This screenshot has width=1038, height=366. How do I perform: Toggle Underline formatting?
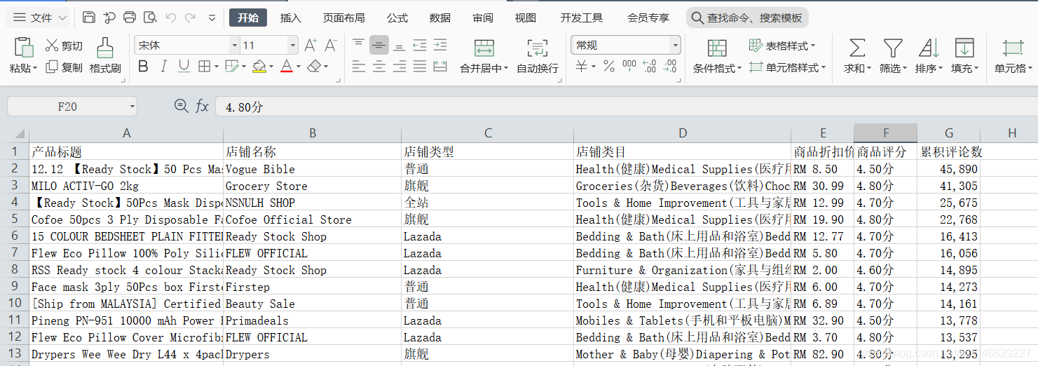(x=184, y=67)
